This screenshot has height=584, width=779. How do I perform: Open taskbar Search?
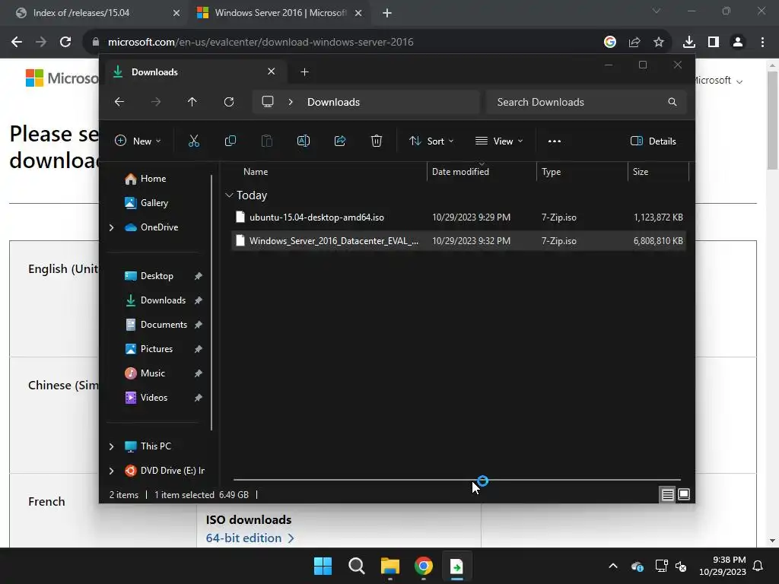pos(357,566)
